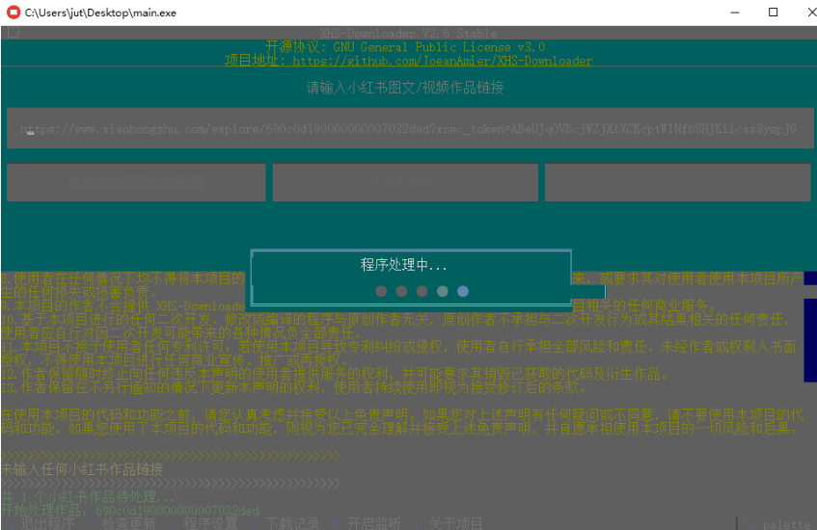Click disclaimer item 13 about 更新本声明的权利
817x530 pixels.
point(294,387)
